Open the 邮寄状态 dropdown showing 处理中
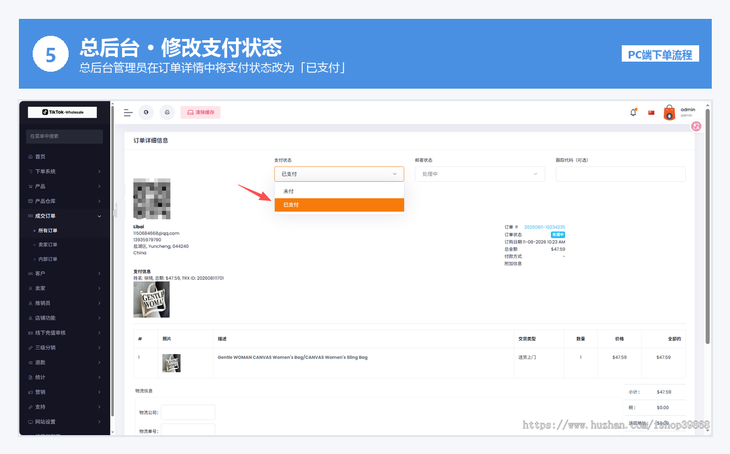The height and width of the screenshot is (454, 730). point(480,174)
